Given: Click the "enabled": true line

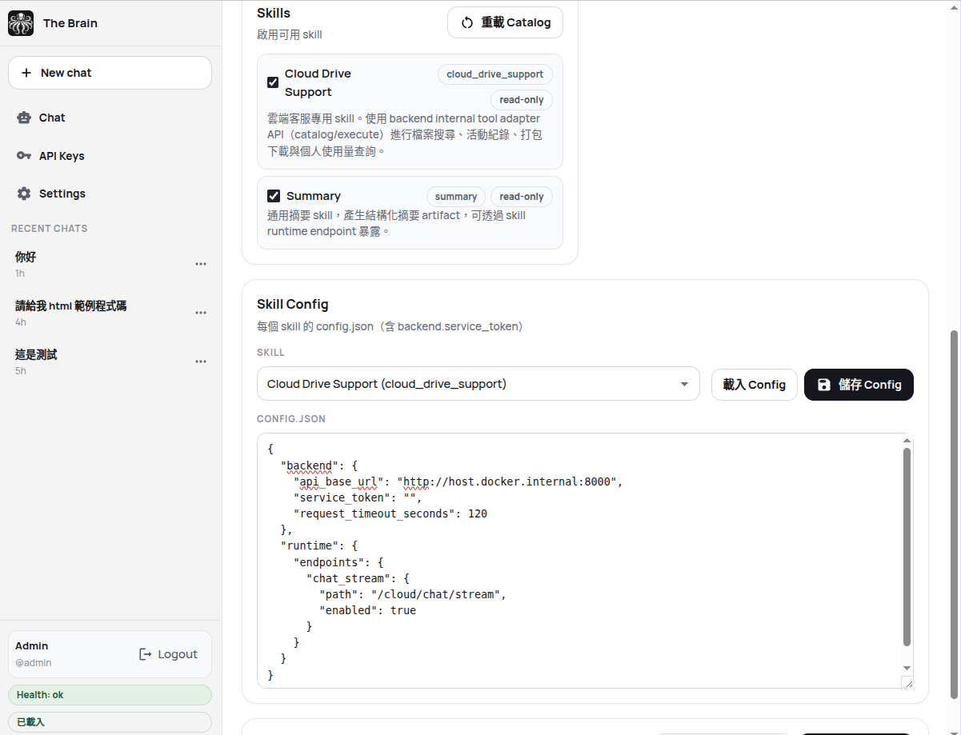Looking at the screenshot, I should click(367, 610).
